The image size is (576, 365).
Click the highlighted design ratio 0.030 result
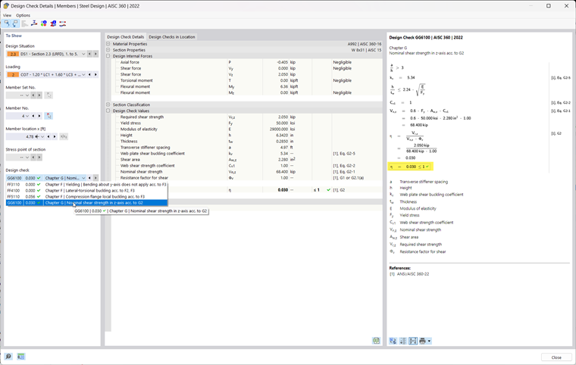411,167
